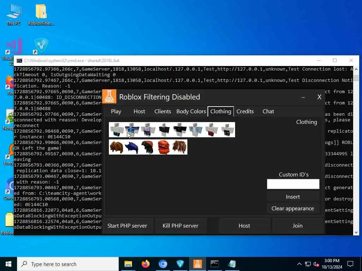Pick the spiky light brown hair

pos(180,147)
